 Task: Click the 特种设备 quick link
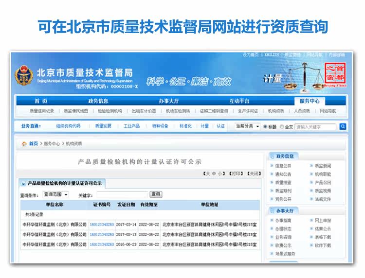tap(160, 126)
